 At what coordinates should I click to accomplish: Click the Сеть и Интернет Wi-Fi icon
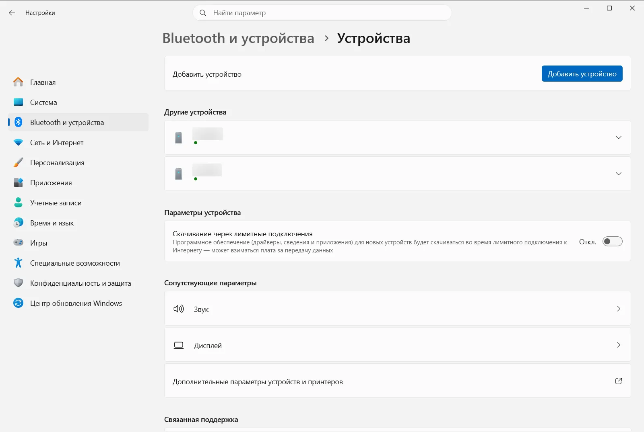point(18,142)
